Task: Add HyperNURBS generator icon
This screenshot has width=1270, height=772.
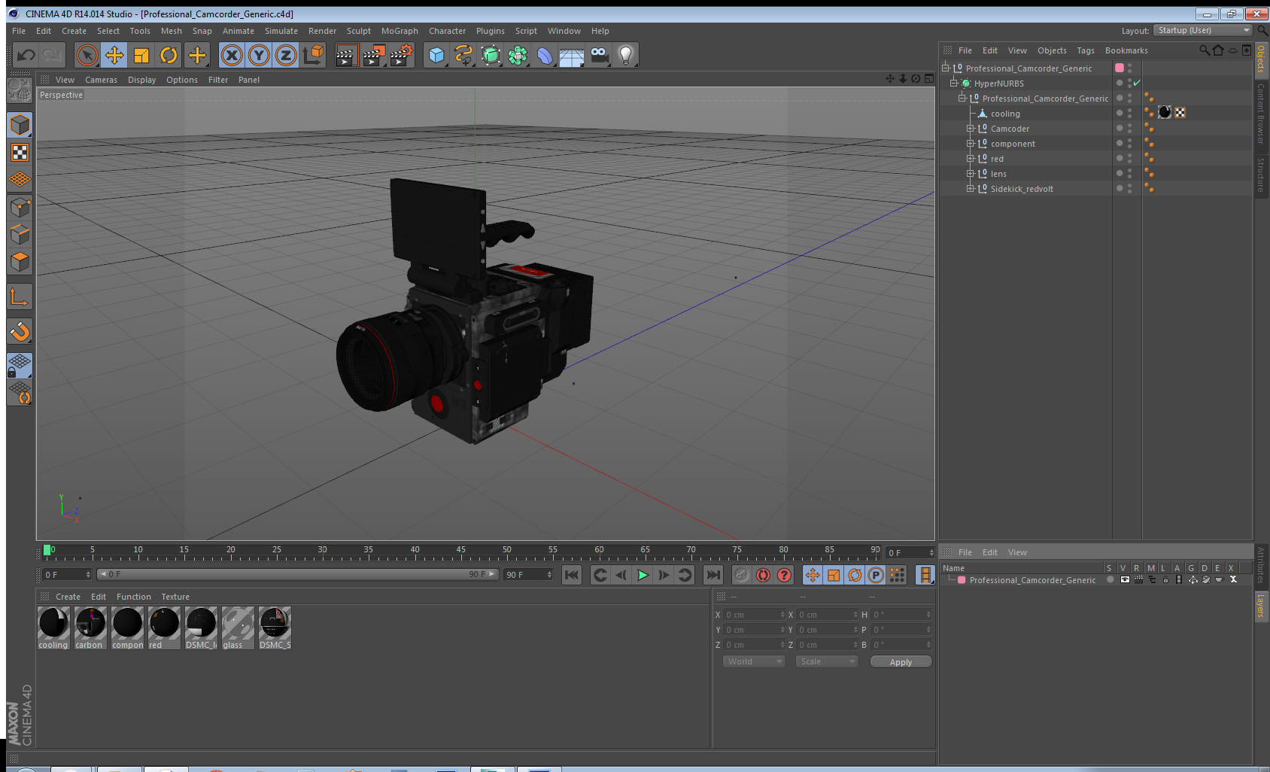Action: (x=491, y=55)
